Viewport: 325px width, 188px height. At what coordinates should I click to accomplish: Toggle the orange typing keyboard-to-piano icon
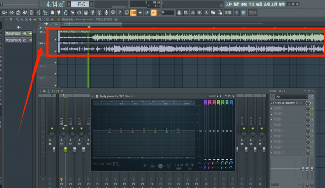click(x=133, y=13)
